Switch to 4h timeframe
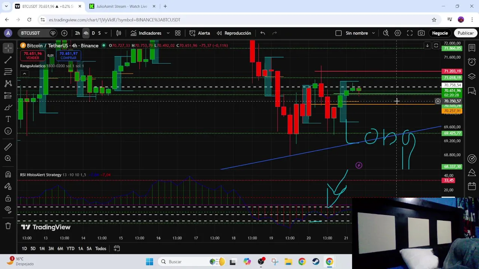 pos(86,33)
